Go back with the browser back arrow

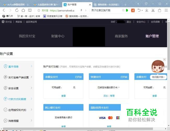coord(4,10)
